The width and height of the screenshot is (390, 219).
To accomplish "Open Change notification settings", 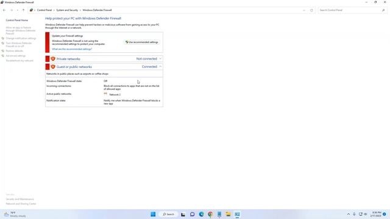I will coord(21,38).
